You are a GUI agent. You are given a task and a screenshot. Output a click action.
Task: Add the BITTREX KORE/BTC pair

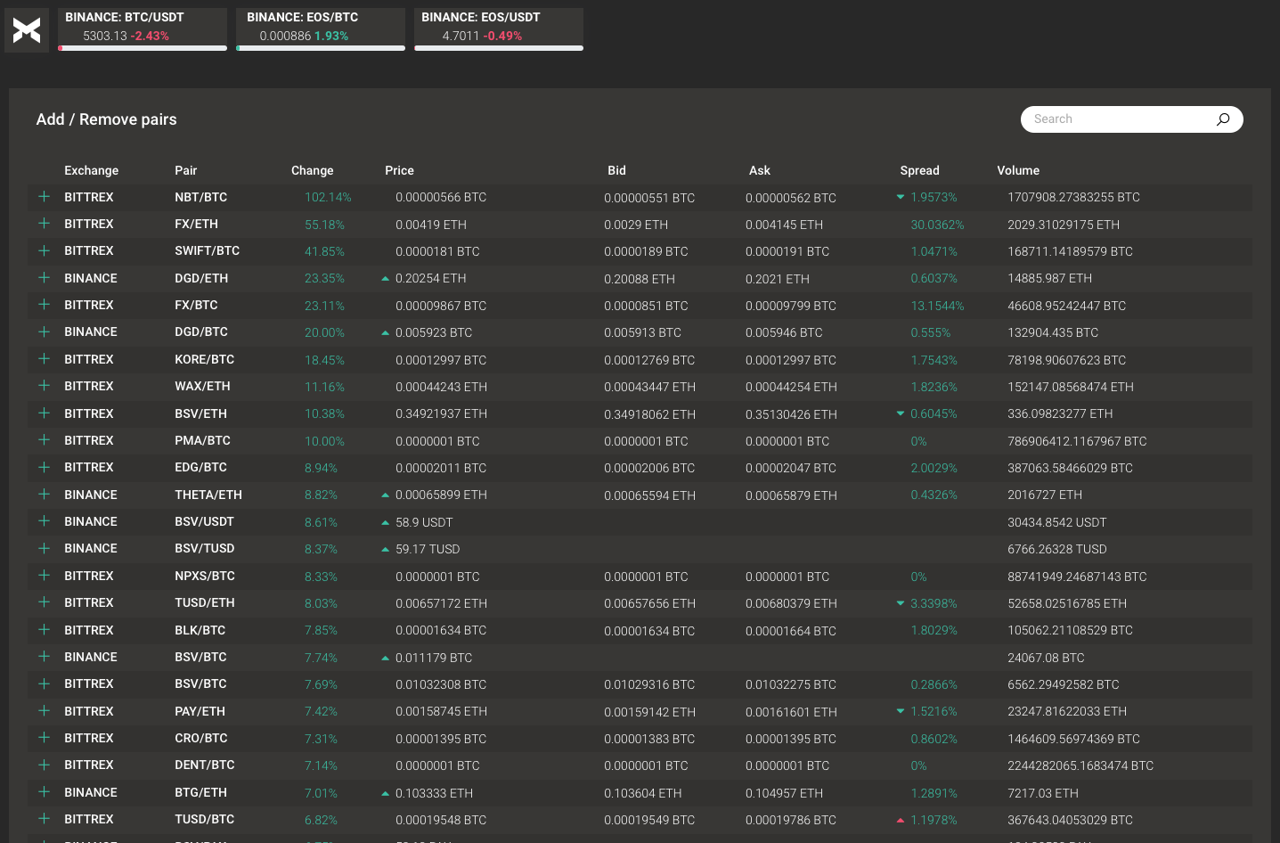pos(44,359)
